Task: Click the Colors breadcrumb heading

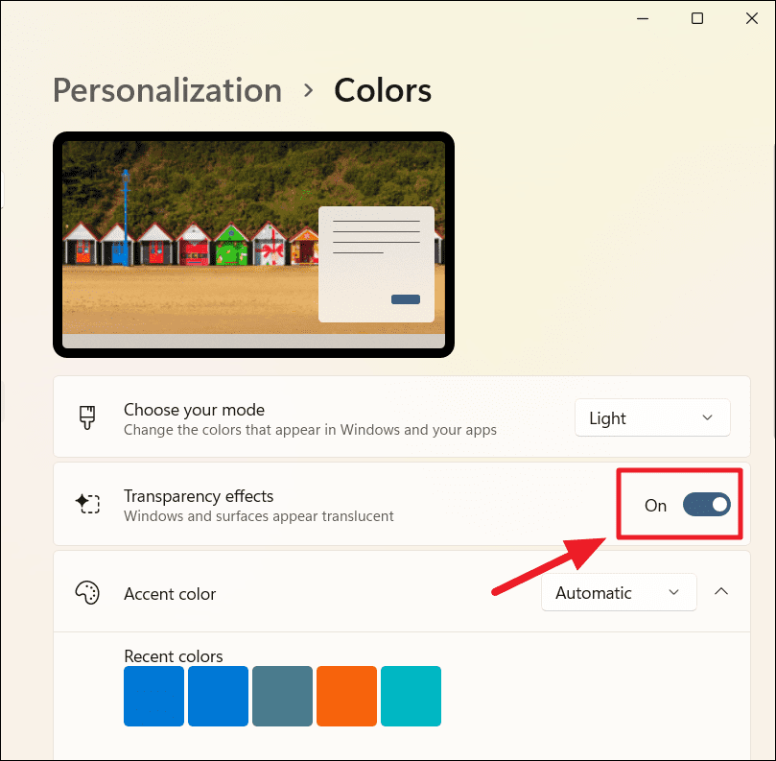Action: point(383,90)
